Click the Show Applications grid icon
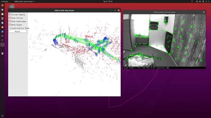 2,116
